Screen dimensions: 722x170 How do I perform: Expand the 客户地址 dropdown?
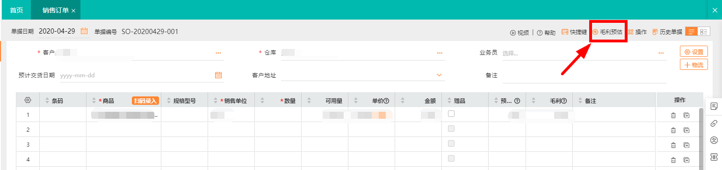tap(439, 75)
